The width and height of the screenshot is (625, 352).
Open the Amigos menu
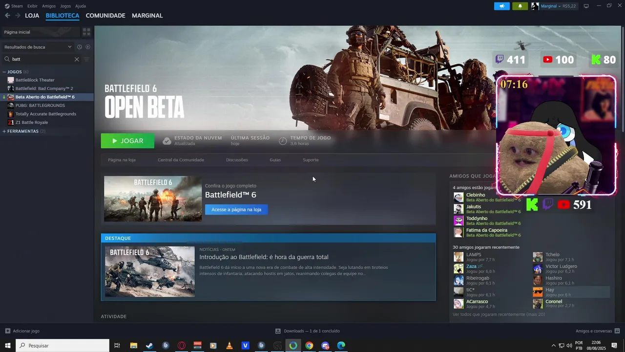click(x=49, y=6)
